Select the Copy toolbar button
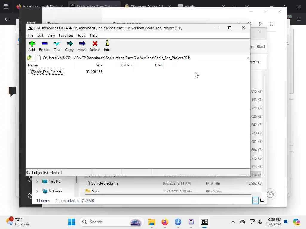306x229 pixels. (69, 46)
